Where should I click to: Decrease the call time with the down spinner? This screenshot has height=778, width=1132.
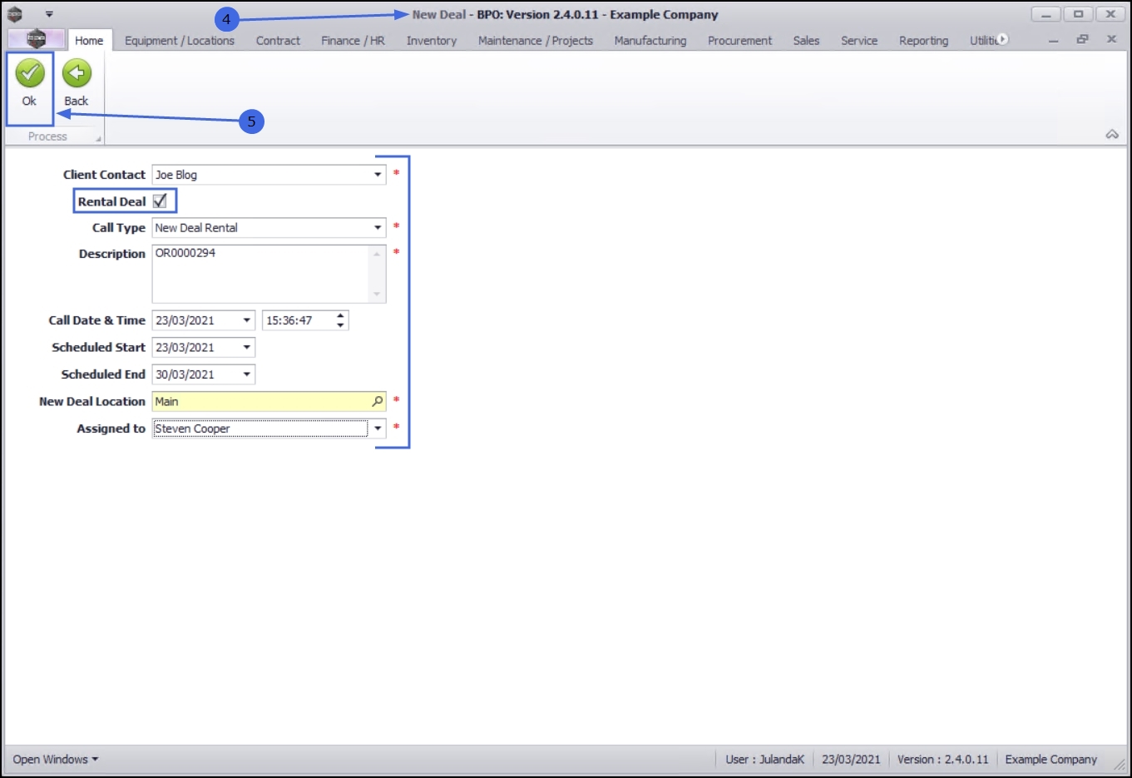tap(340, 325)
